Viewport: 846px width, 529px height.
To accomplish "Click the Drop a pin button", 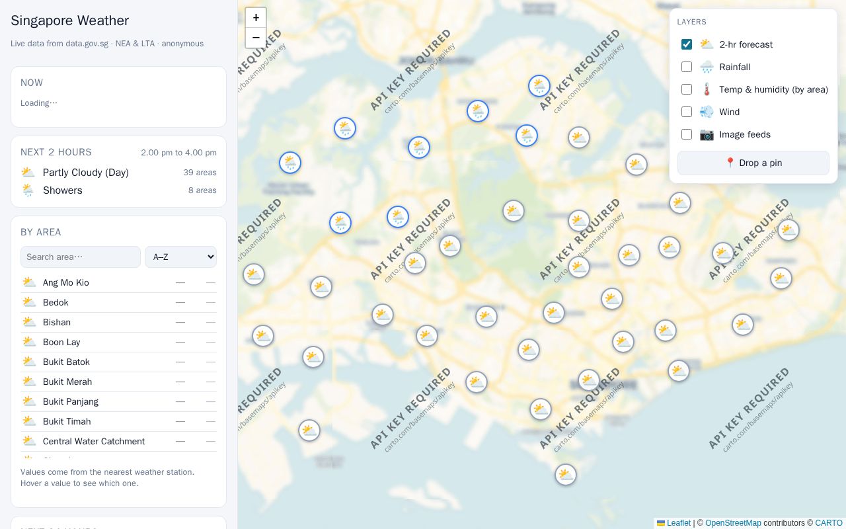I will click(x=753, y=163).
